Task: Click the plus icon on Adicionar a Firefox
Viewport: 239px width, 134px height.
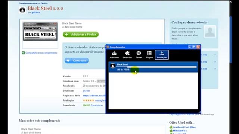Action: [66, 35]
